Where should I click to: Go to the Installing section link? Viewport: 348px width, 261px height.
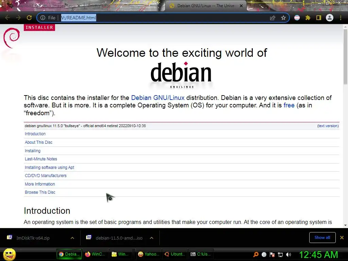(x=33, y=151)
